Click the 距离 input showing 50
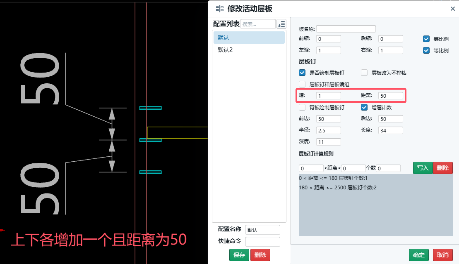The height and width of the screenshot is (264, 459). coord(390,96)
